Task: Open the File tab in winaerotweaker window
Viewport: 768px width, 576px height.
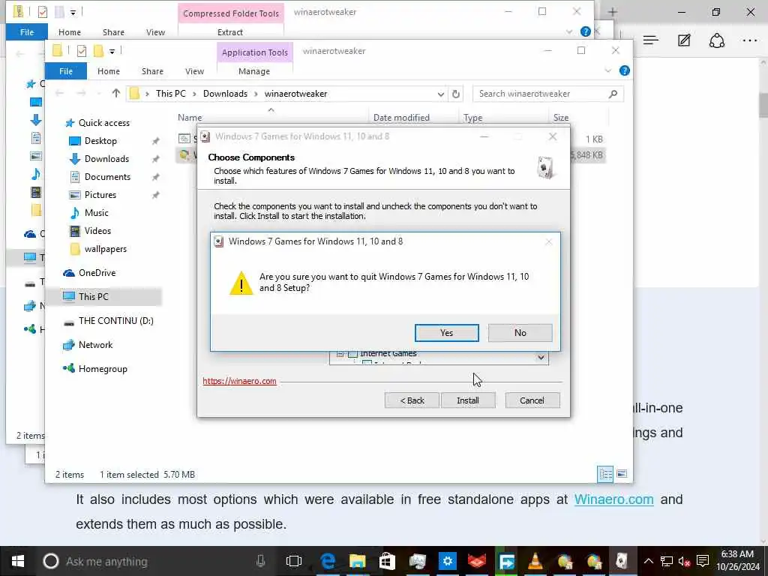Action: [x=66, y=71]
